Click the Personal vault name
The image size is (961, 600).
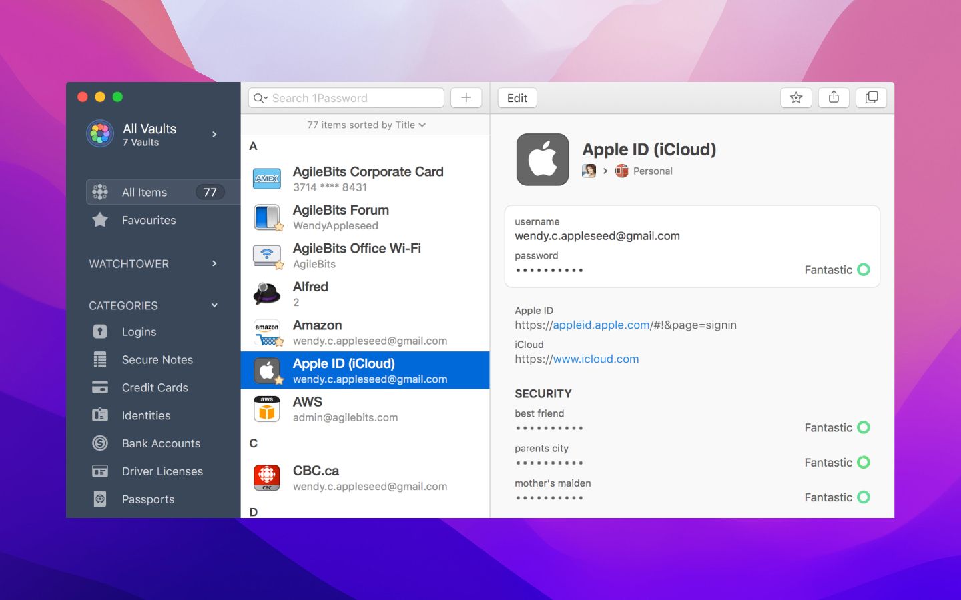[x=653, y=171]
